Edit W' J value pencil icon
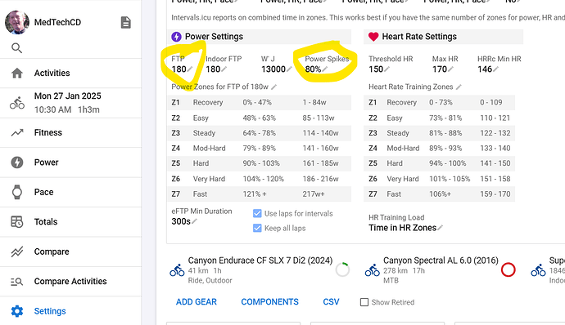This screenshot has height=325, width=565. 289,69
